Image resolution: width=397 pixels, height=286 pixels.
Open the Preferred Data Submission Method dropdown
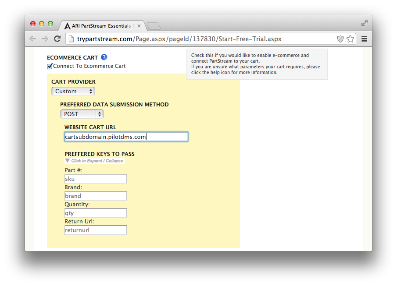[82, 114]
